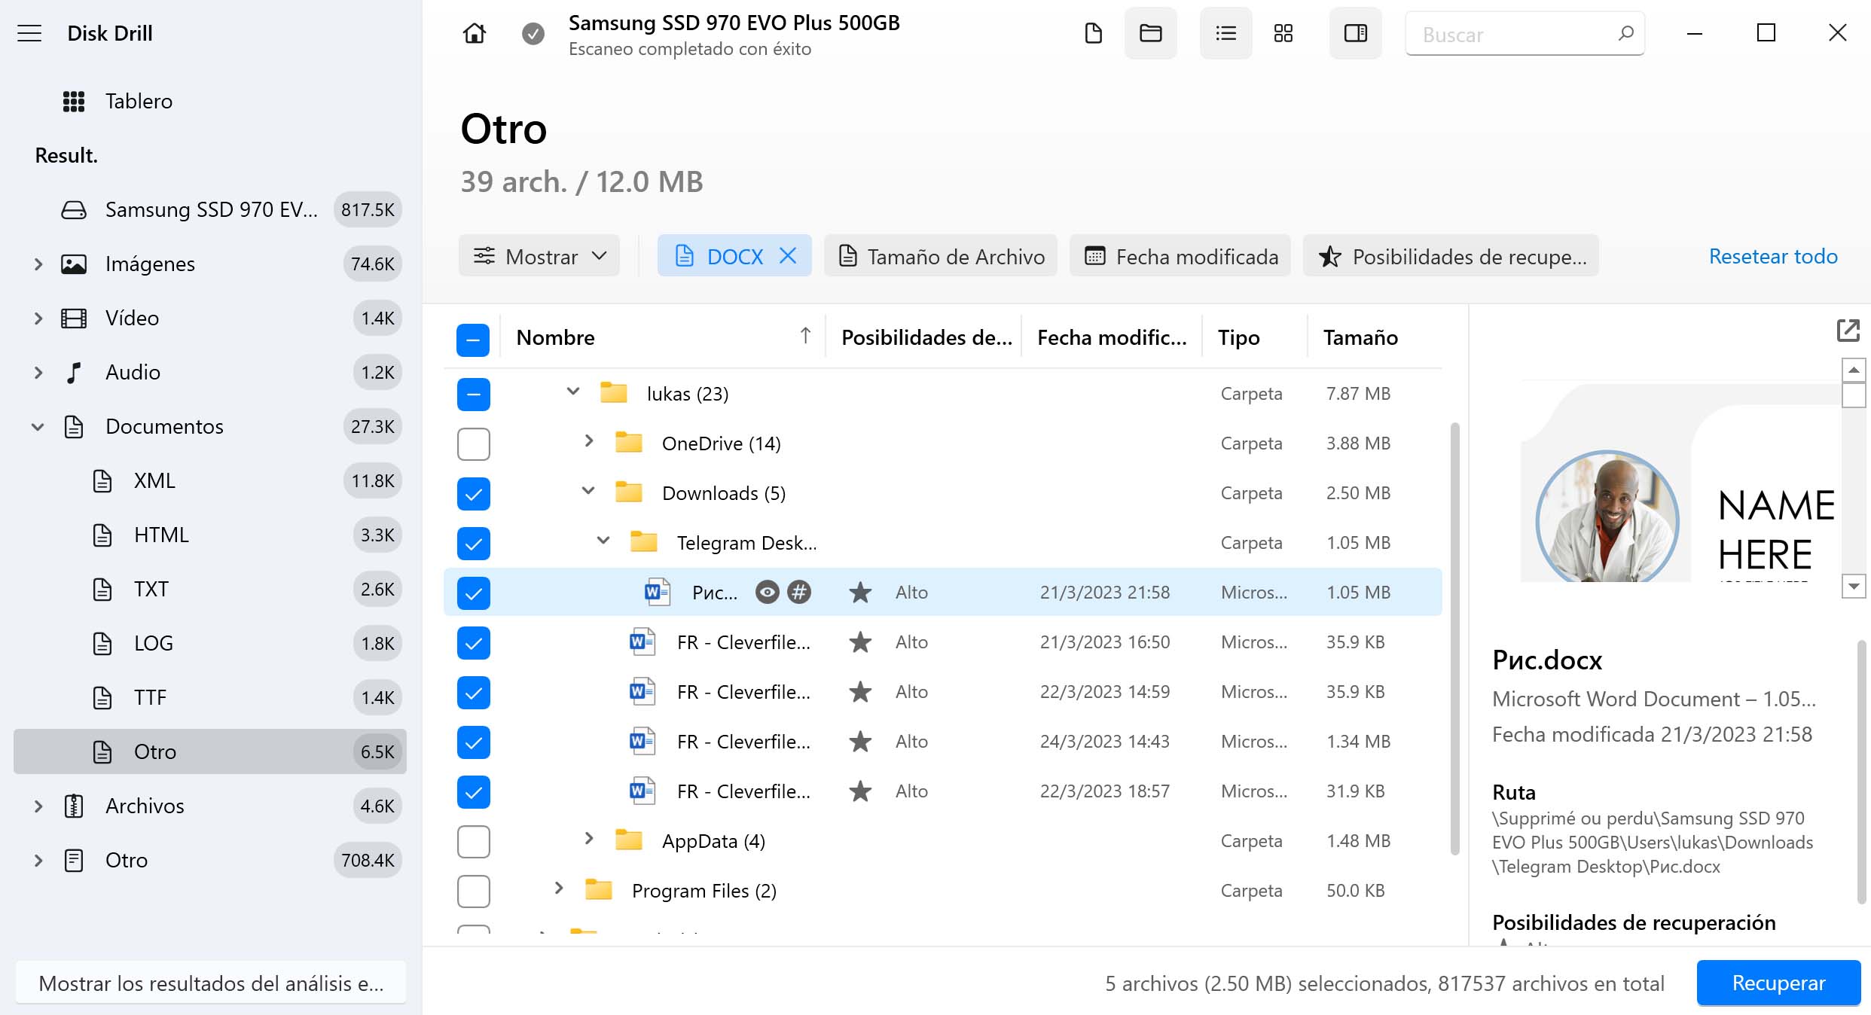This screenshot has height=1015, width=1871.
Task: Collapse the lukas folder tree
Action: coord(572,392)
